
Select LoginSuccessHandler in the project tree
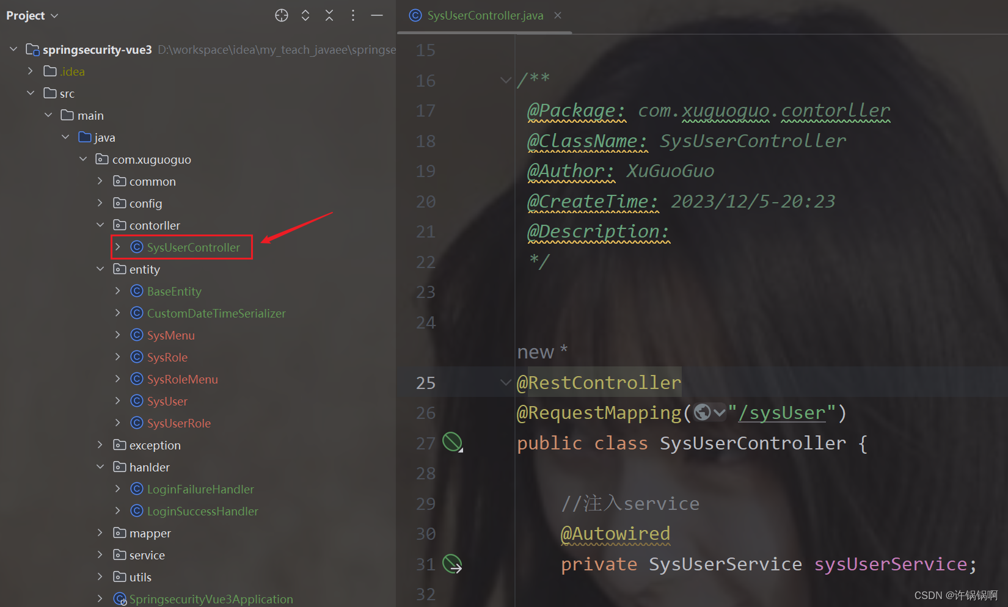(x=202, y=511)
